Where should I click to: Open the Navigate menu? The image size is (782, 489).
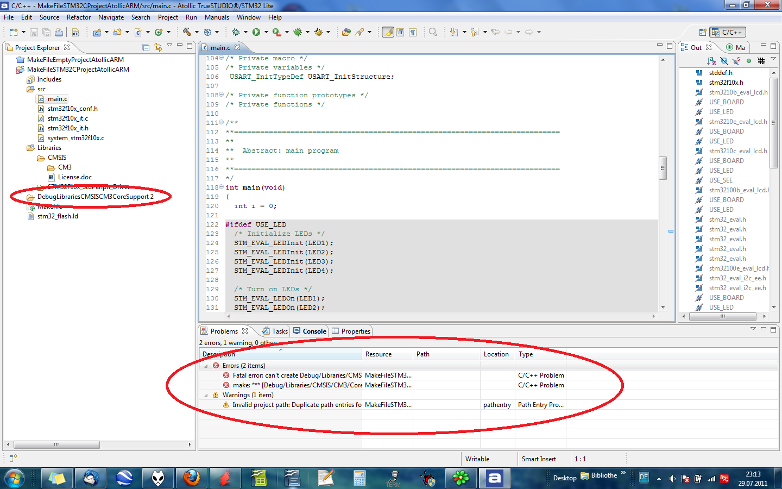pyautogui.click(x=111, y=17)
